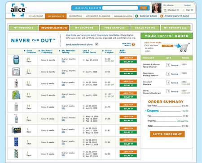Open the How This Works question icon
Image resolution: width=202 pixels, height=163 pixels.
click(x=133, y=44)
